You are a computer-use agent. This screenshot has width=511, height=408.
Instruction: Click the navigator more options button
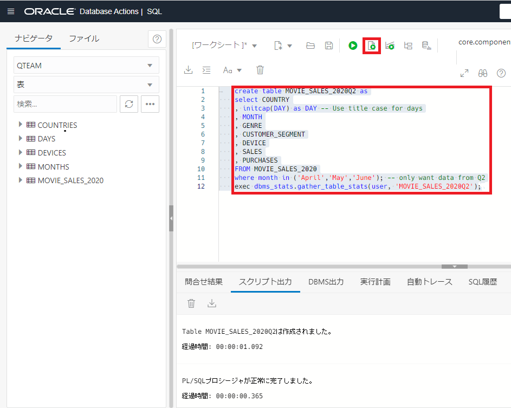click(150, 104)
